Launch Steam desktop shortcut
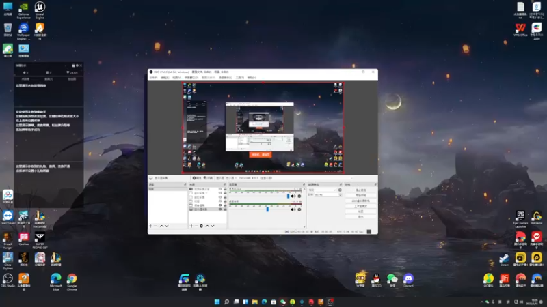 [x=504, y=260]
